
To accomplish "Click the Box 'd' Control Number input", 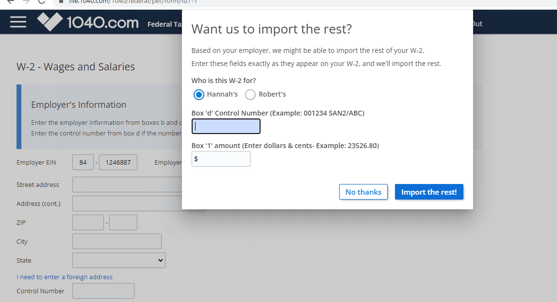I will [x=226, y=126].
